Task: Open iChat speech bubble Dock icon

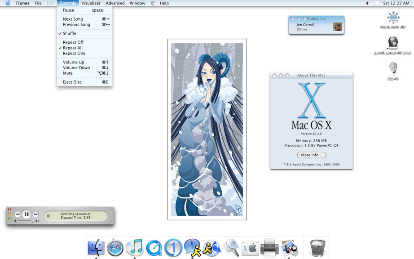Action: coord(192,248)
